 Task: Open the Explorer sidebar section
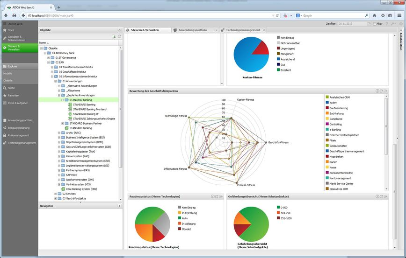20,66
